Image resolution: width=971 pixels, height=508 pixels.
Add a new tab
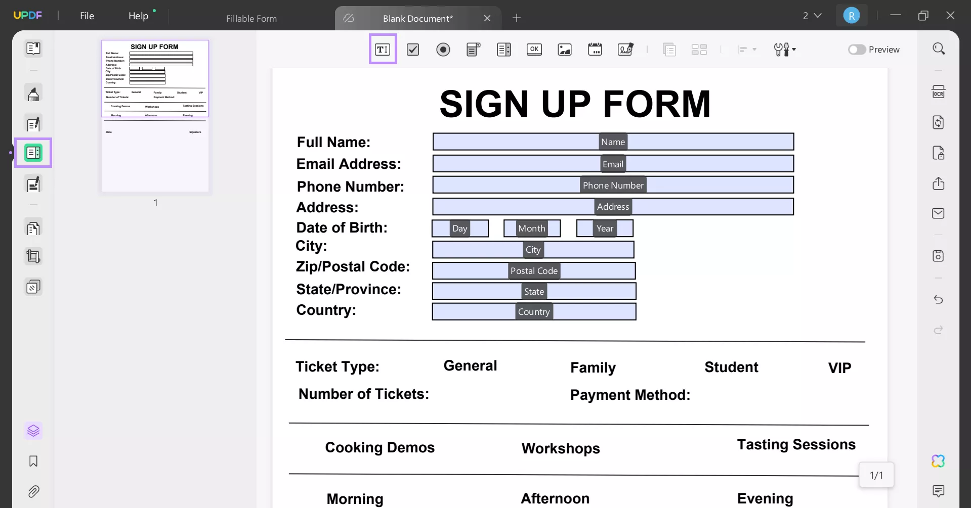click(x=517, y=18)
